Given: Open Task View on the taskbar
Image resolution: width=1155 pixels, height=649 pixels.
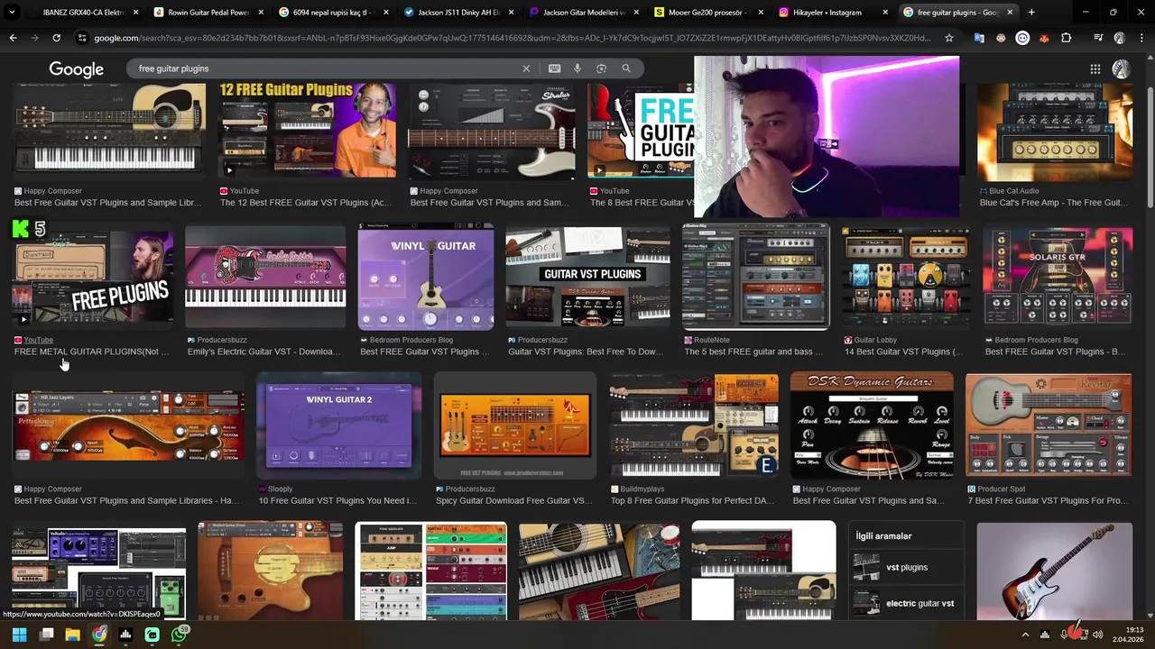Looking at the screenshot, I should pyautogui.click(x=47, y=635).
